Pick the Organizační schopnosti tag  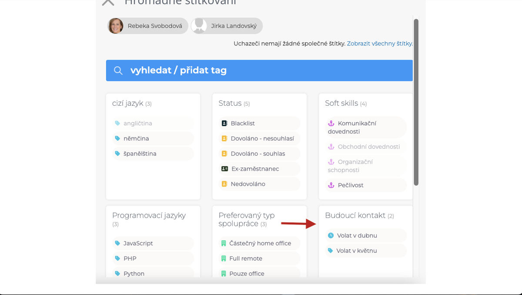366,166
